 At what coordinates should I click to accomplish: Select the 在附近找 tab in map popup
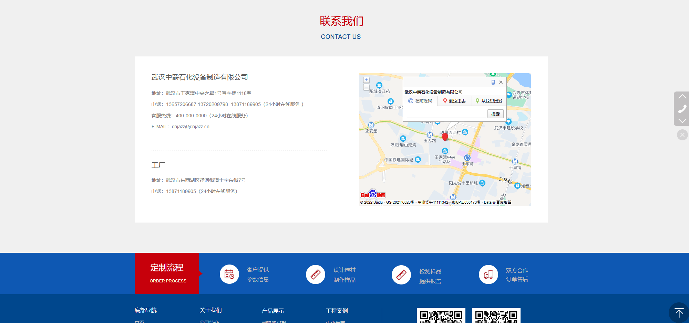point(420,101)
